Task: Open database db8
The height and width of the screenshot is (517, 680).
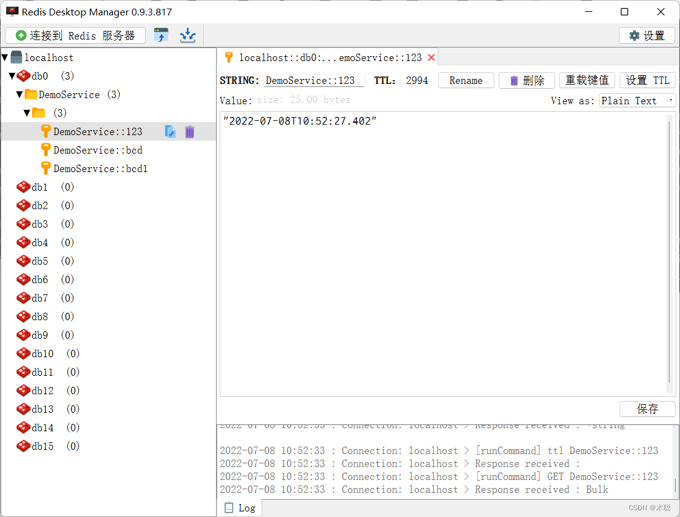Action: pos(45,316)
